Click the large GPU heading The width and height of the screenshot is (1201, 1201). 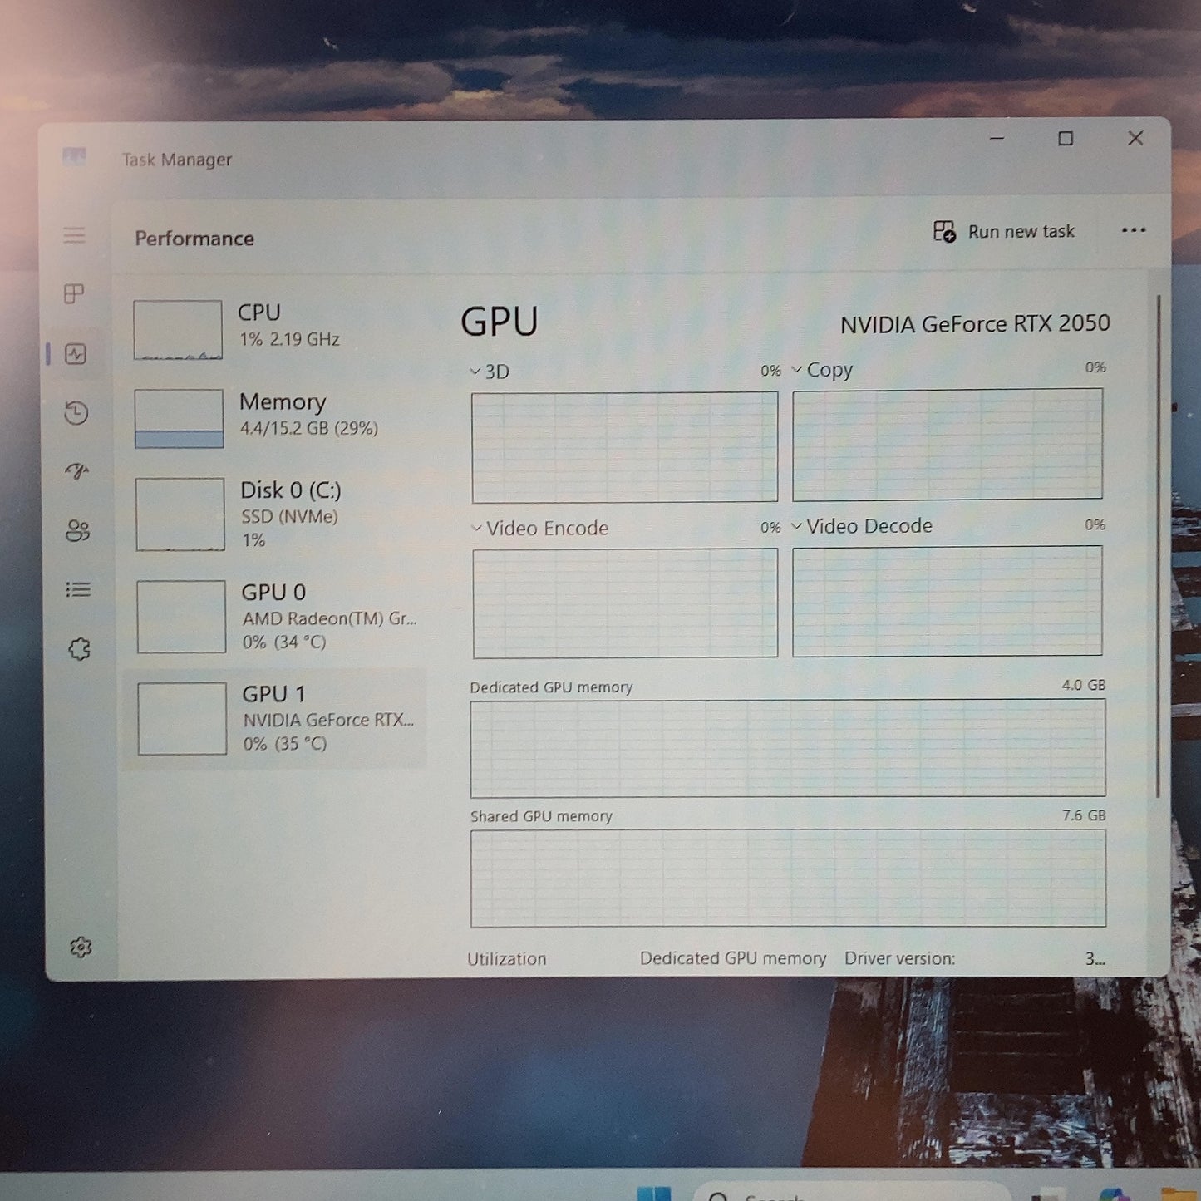click(x=500, y=321)
